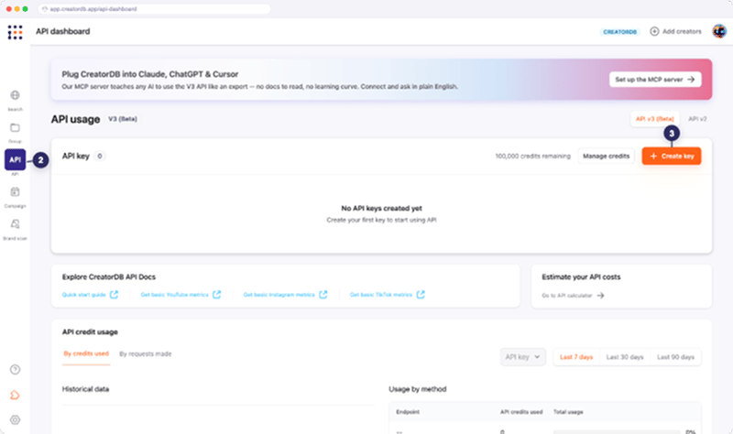
Task: Click the user avatar in top bar
Action: (719, 31)
